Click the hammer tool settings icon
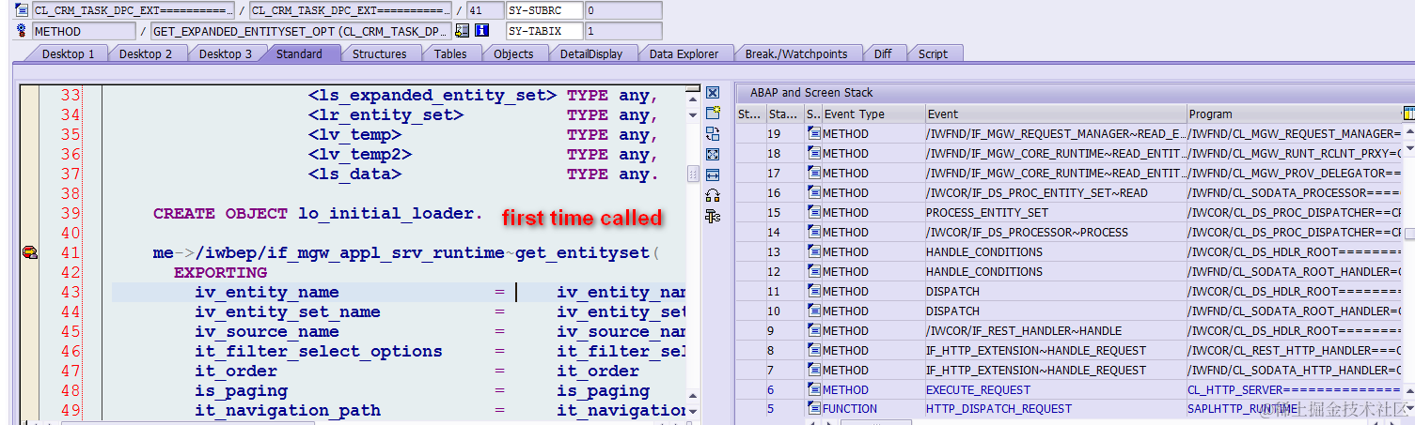The height and width of the screenshot is (425, 1415). (713, 216)
